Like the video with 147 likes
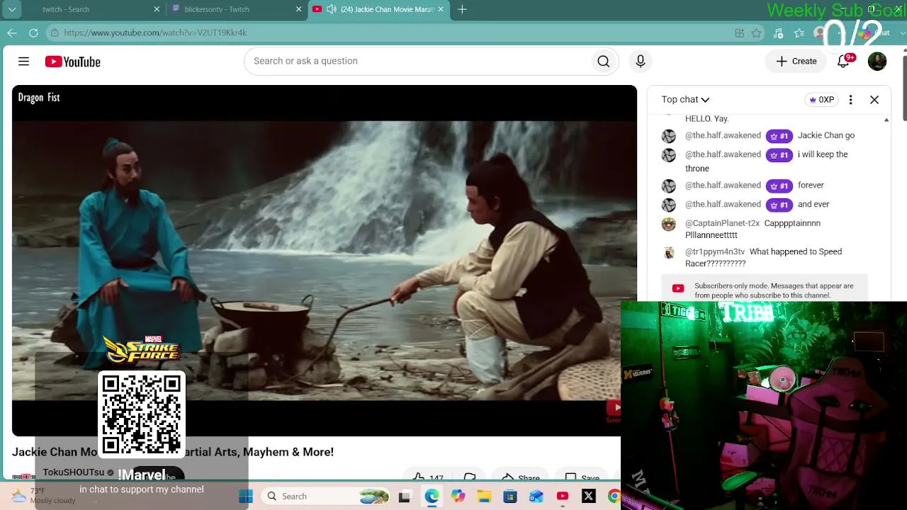907x510 pixels. tap(428, 478)
